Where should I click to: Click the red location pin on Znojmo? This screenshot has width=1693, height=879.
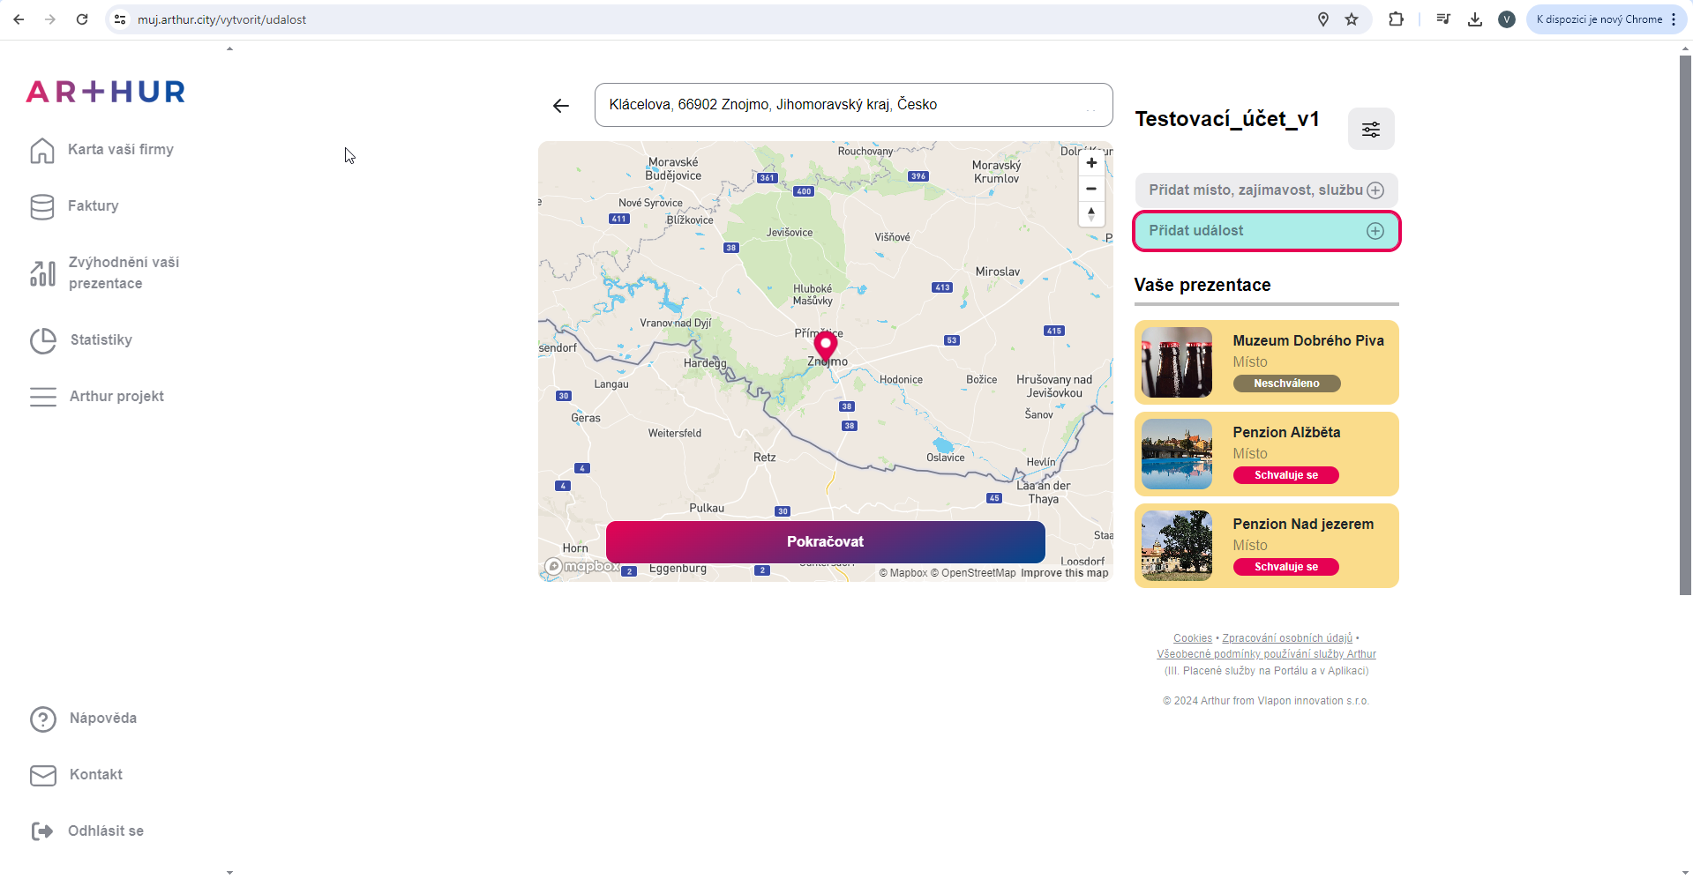click(x=826, y=346)
